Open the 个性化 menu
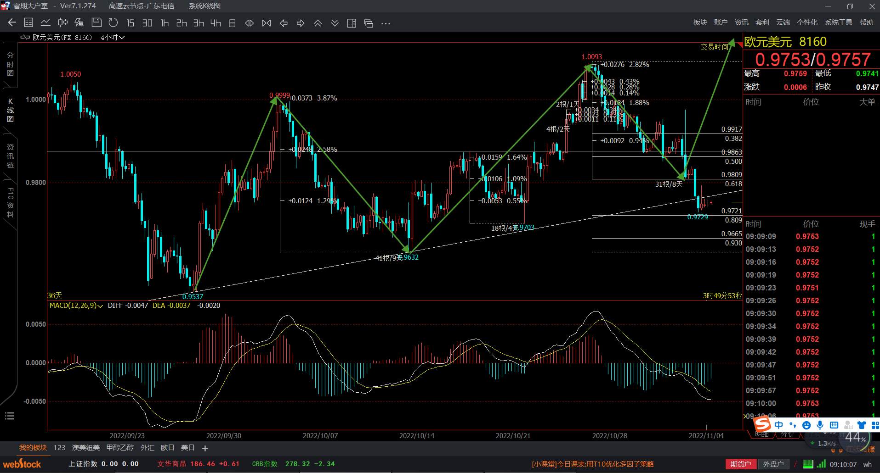This screenshot has width=880, height=473. coord(807,22)
